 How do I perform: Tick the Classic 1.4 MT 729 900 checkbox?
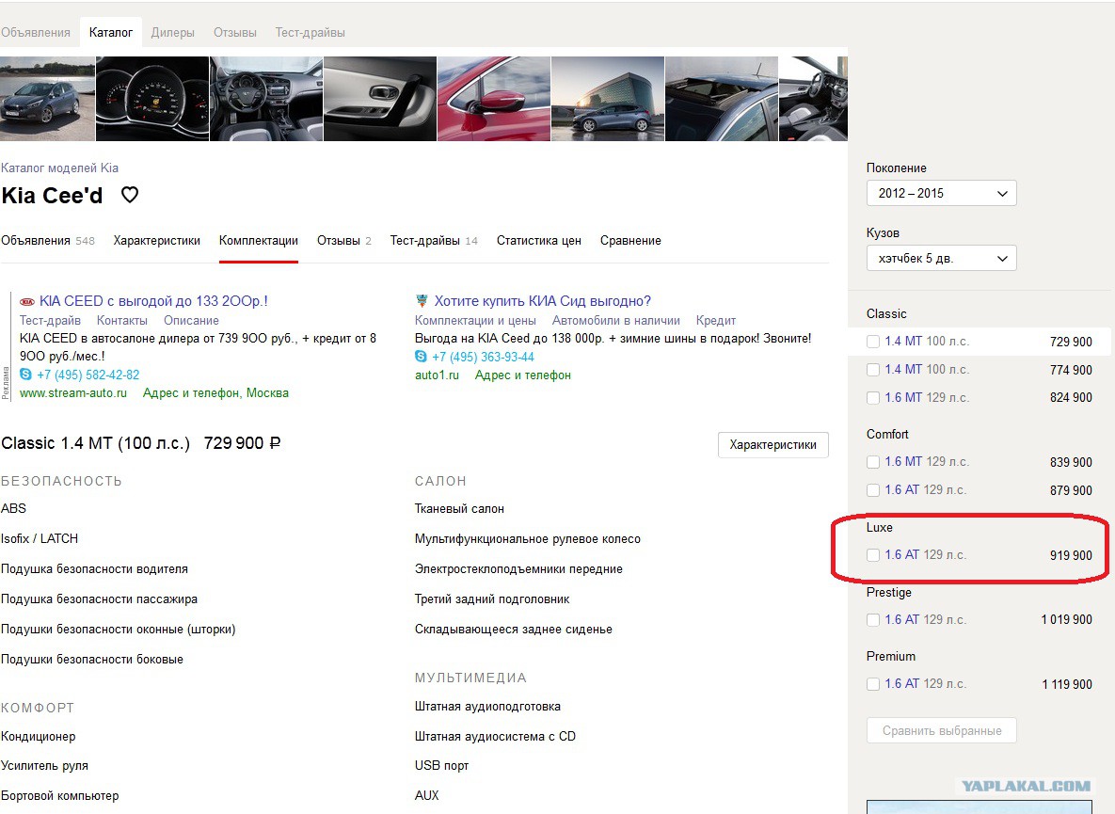tap(873, 342)
